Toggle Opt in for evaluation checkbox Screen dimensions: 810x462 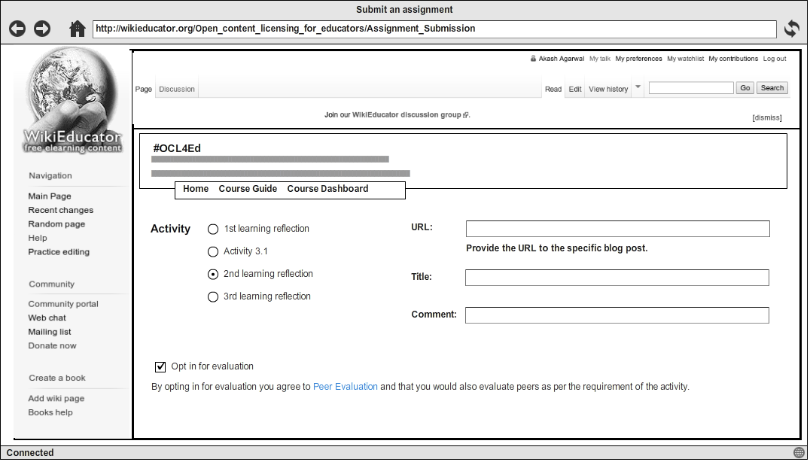pyautogui.click(x=160, y=366)
